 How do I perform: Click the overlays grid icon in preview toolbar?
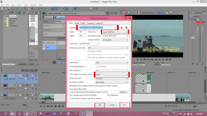click(160, 13)
